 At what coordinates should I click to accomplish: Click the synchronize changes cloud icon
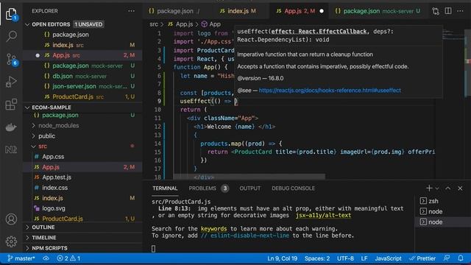[46, 258]
